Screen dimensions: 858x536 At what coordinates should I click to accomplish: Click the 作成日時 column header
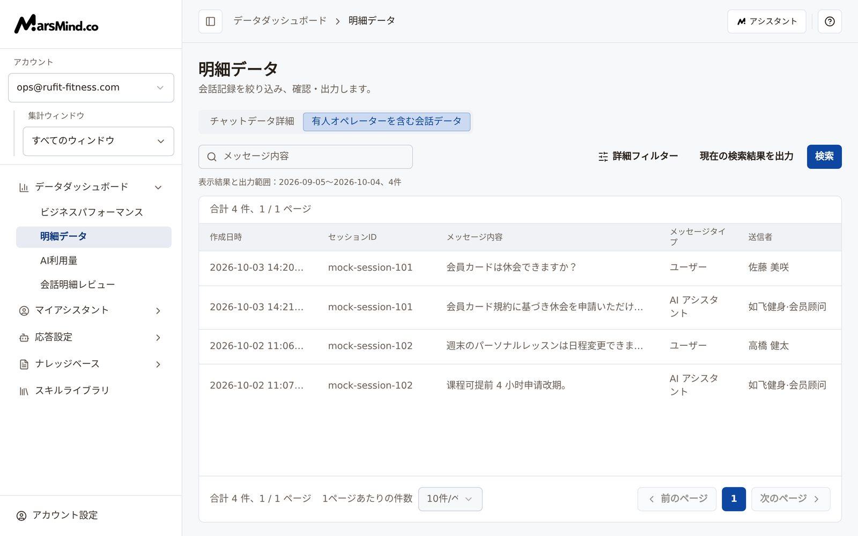[x=226, y=237]
